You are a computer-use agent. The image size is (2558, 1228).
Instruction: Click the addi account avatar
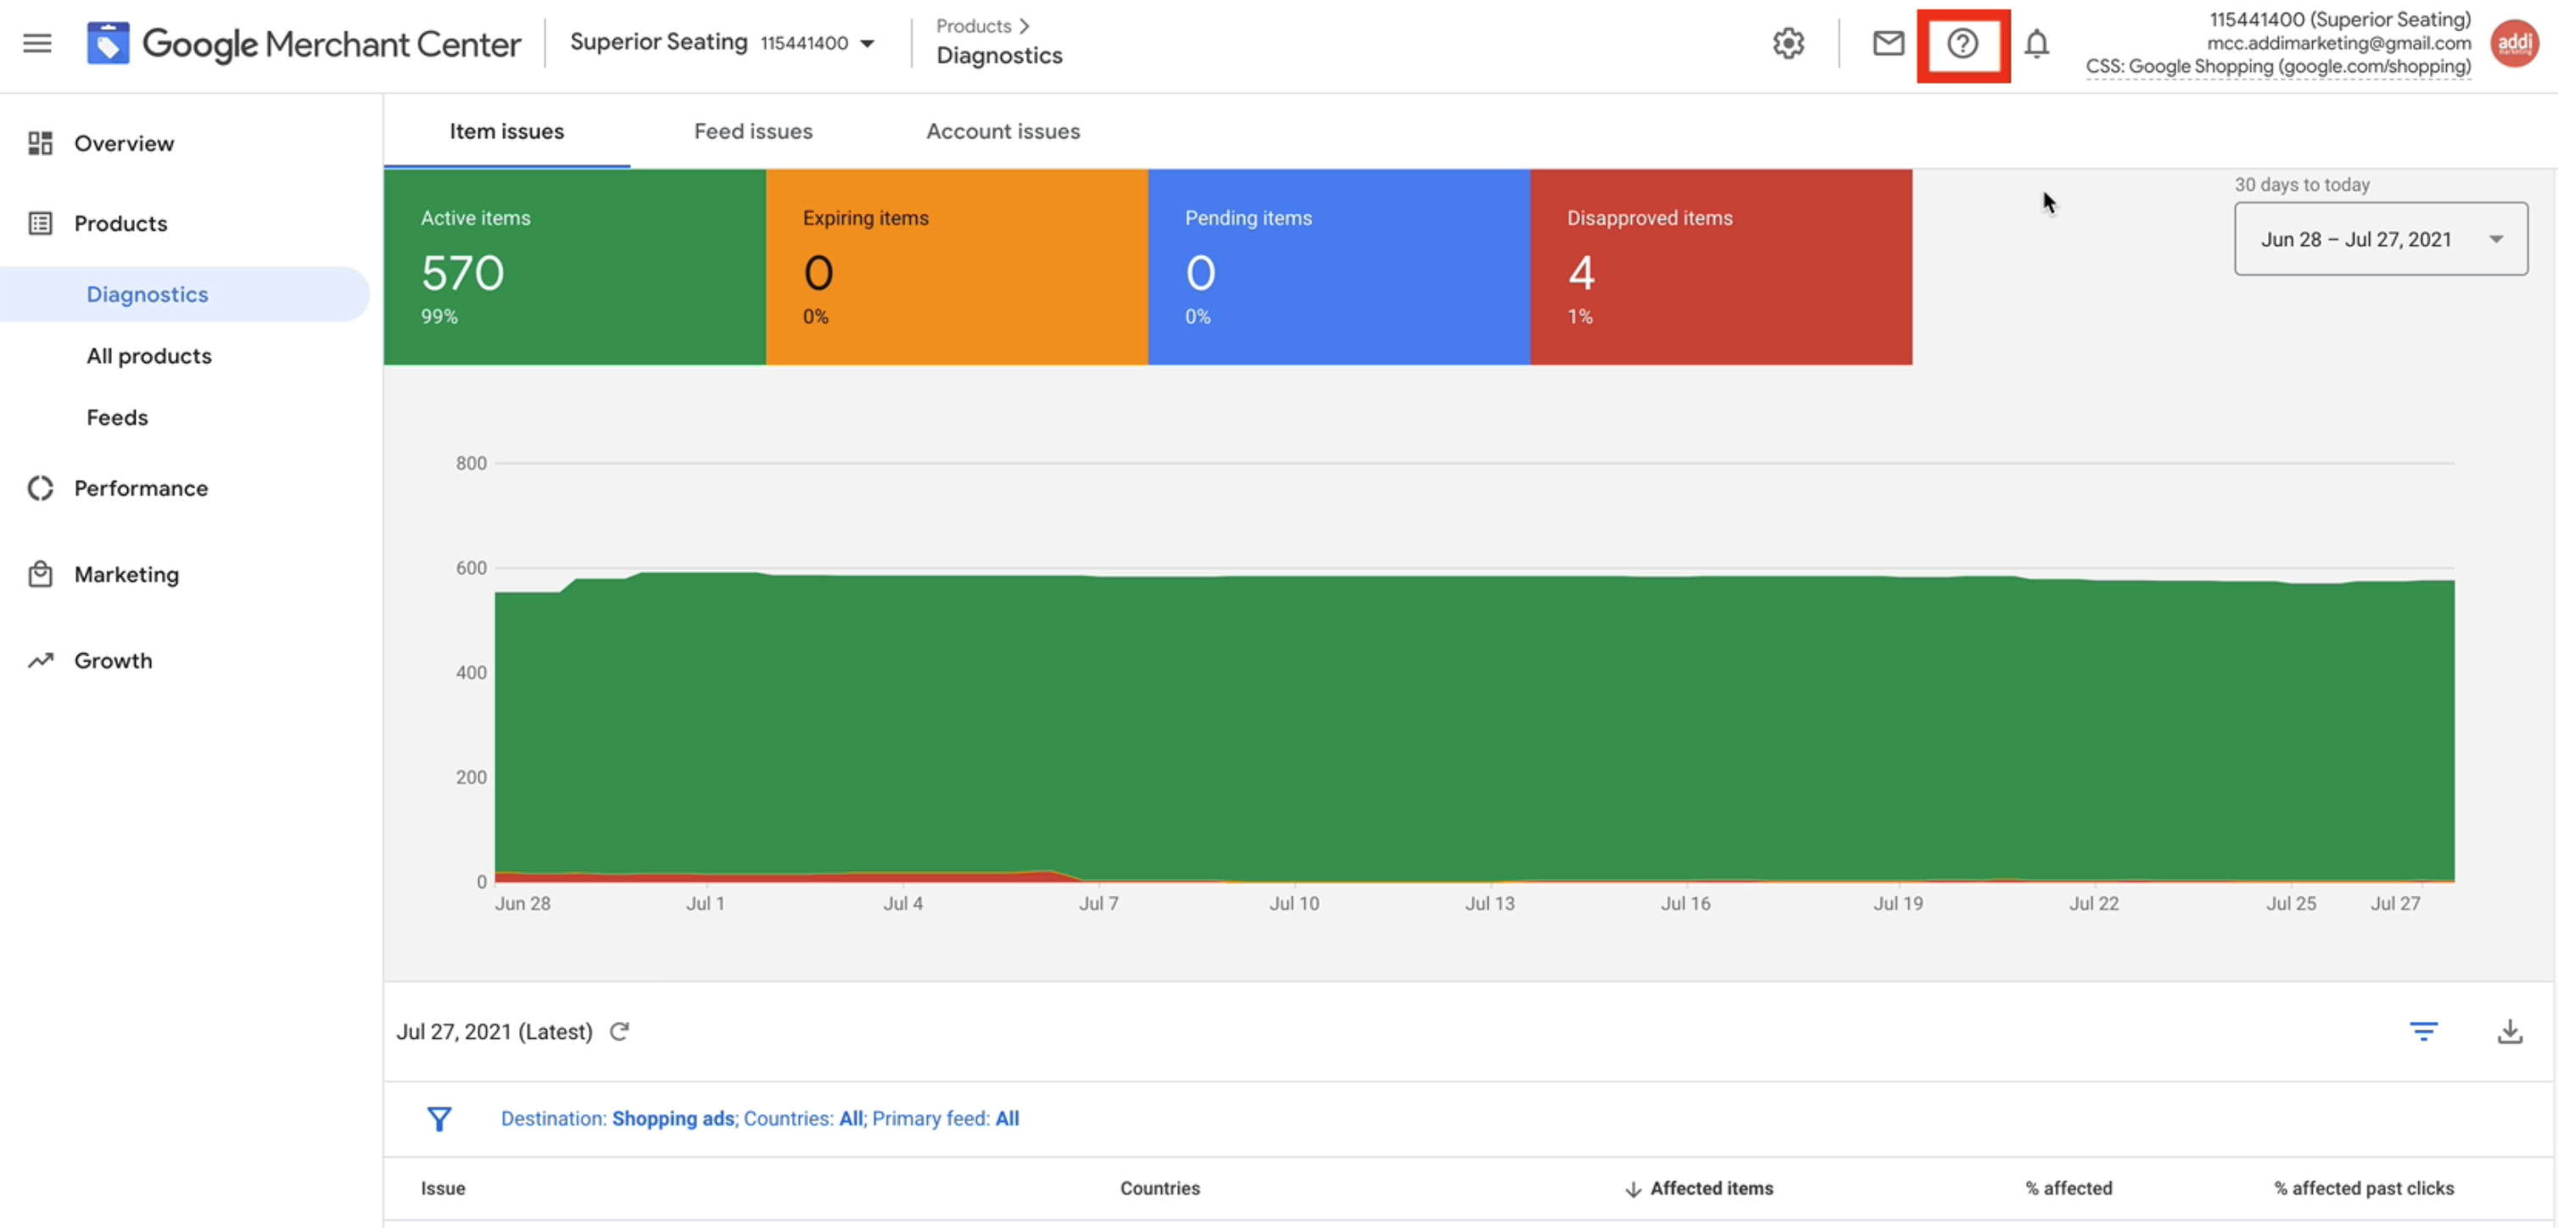2514,42
